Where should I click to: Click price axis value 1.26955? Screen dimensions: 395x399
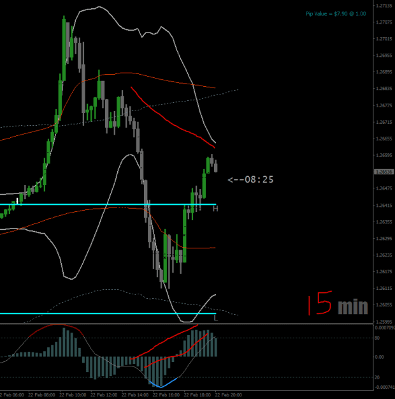tap(384, 56)
